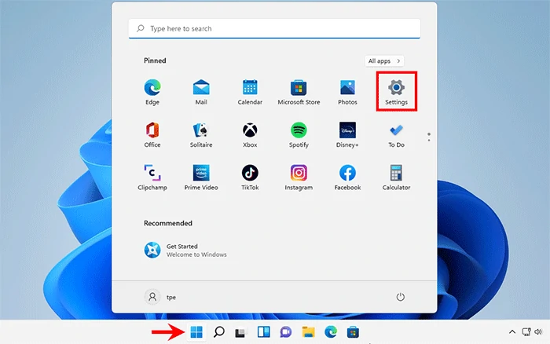Launch the Xbox app

tap(250, 135)
